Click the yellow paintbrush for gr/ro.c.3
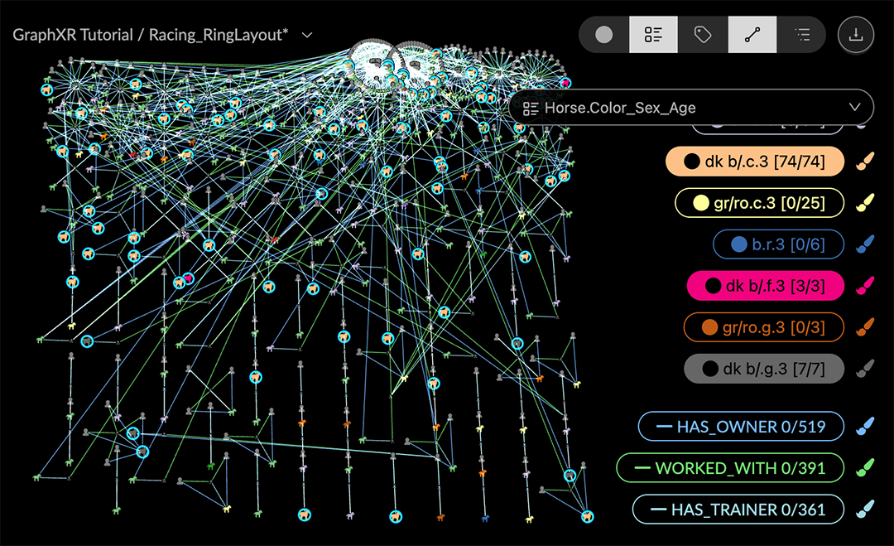This screenshot has height=546, width=894. tap(864, 203)
